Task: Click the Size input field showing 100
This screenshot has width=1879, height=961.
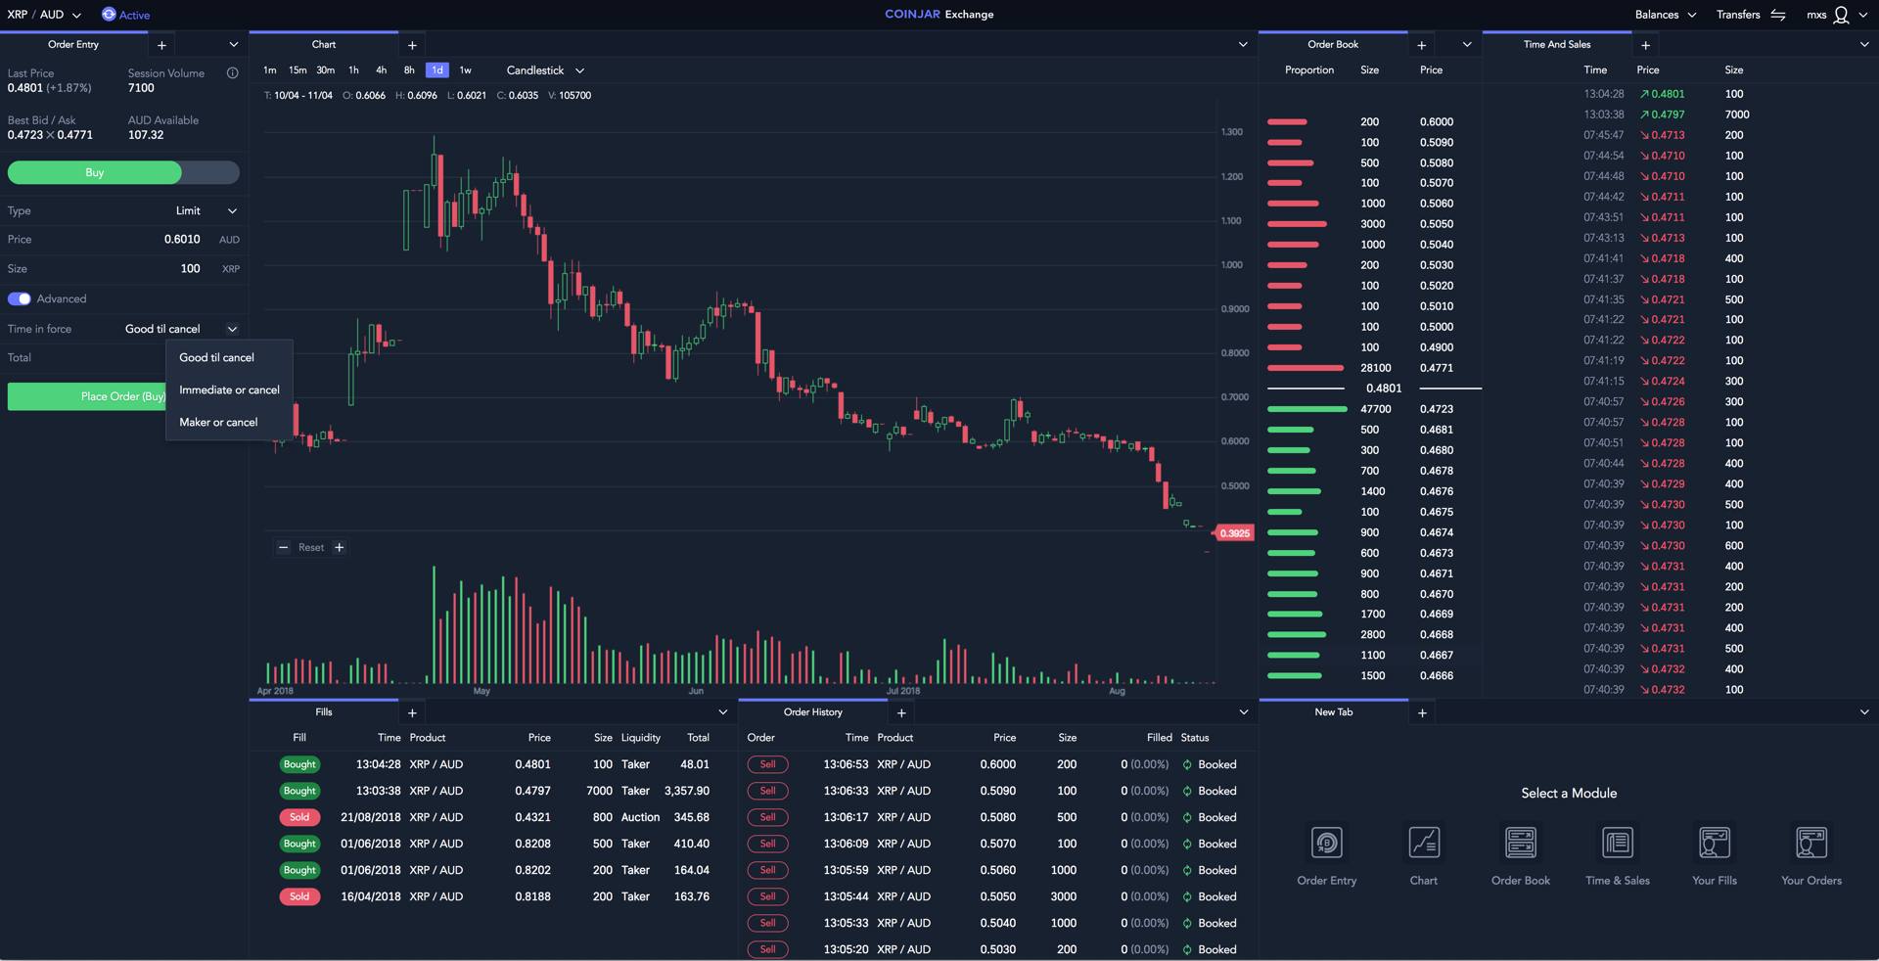Action: (x=123, y=269)
